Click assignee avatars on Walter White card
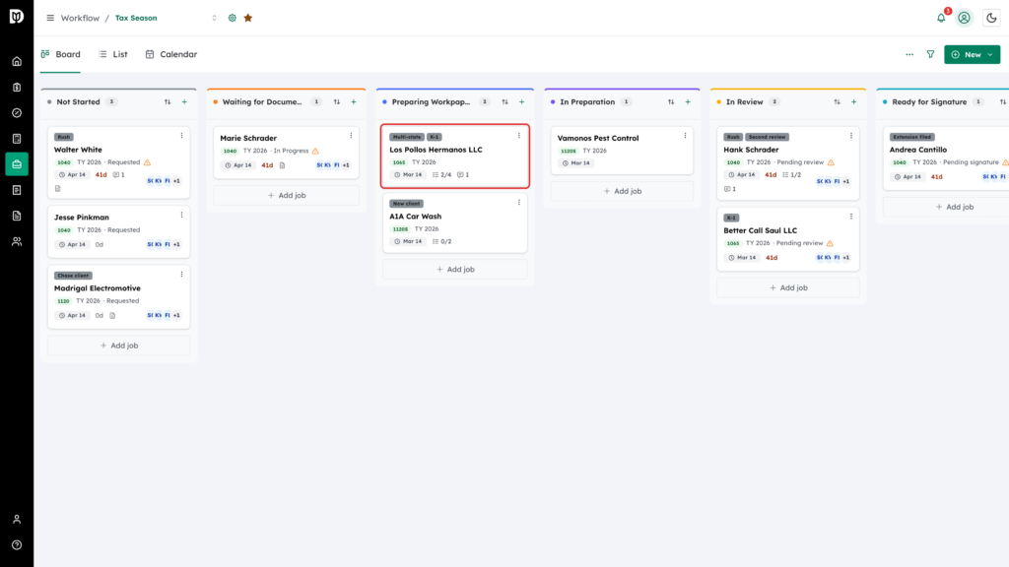 [x=165, y=181]
